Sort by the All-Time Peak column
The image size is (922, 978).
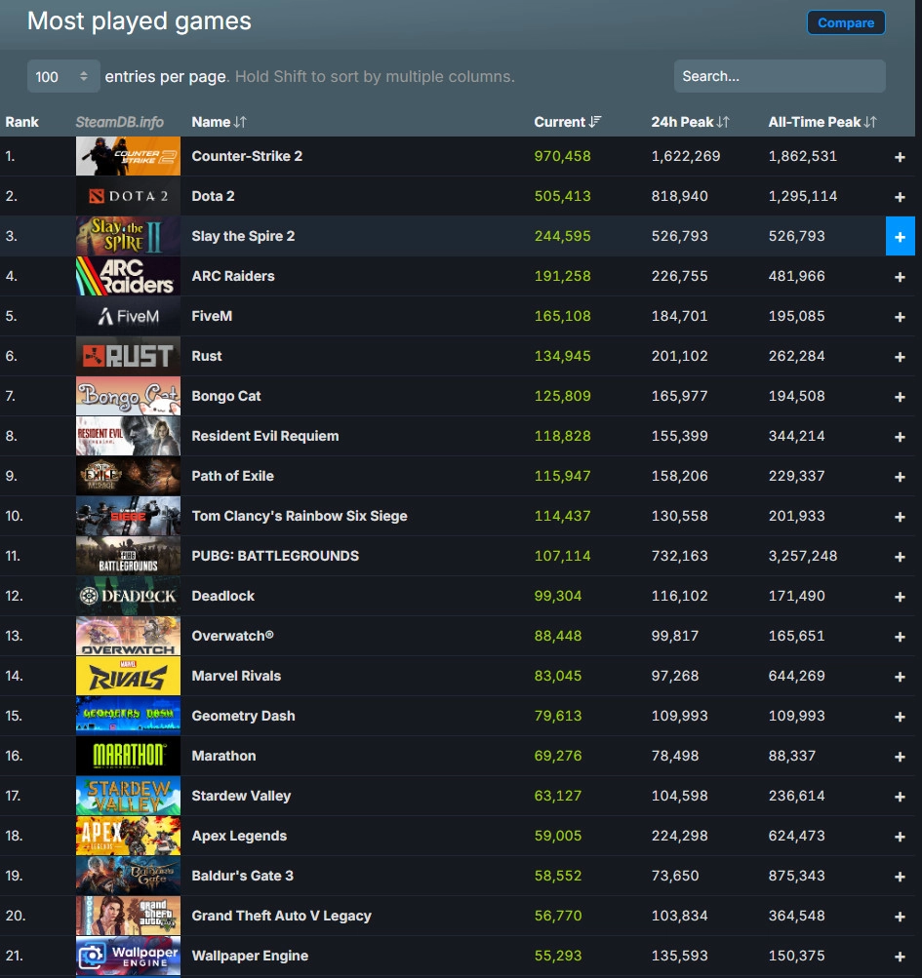[822, 122]
